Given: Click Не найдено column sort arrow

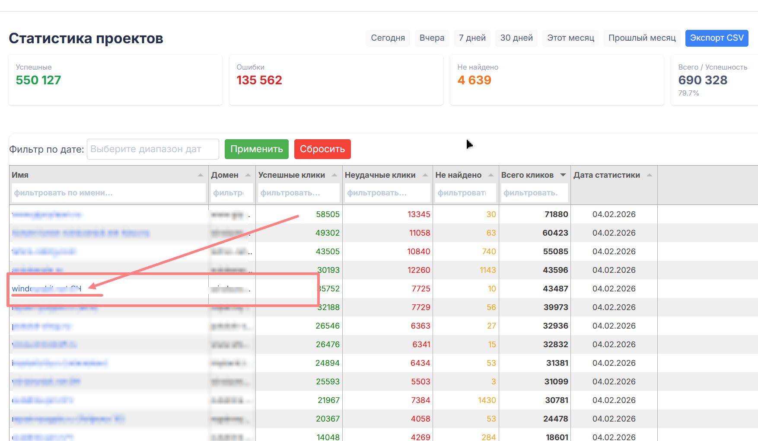Looking at the screenshot, I should (491, 175).
